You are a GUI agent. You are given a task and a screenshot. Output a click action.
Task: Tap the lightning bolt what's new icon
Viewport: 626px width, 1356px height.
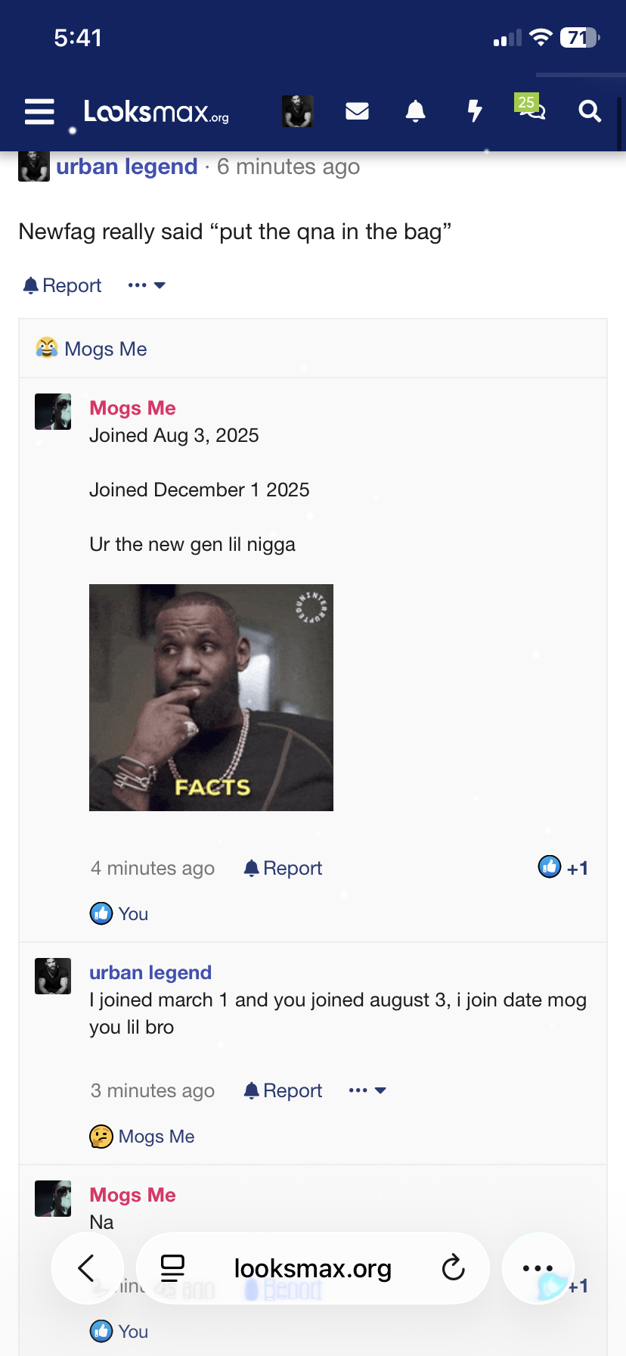coord(474,112)
